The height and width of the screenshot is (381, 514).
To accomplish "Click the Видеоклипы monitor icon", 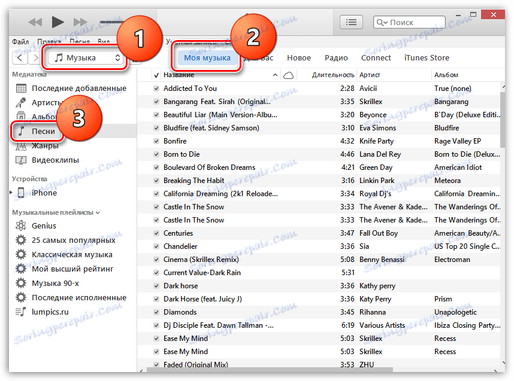I will coord(21,160).
